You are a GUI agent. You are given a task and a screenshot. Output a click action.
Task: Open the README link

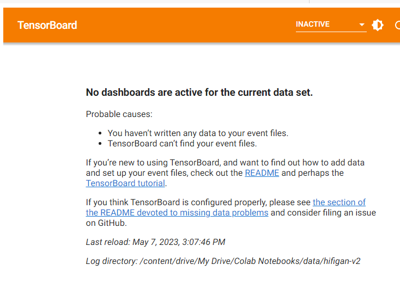click(262, 173)
